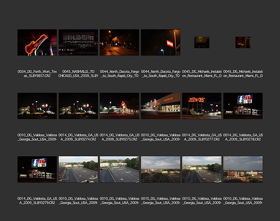Select the red neon restaurant thumbnail SL8Y0275
This screenshot has height=221, width=280.
tap(119, 106)
